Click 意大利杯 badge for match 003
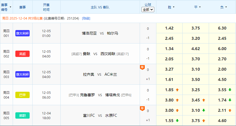Image resolution: width=236 pixels, height=126 pixels. pos(22,74)
